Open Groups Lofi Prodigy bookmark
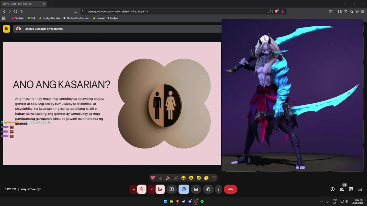The height and width of the screenshot is (206, 367). point(105,18)
